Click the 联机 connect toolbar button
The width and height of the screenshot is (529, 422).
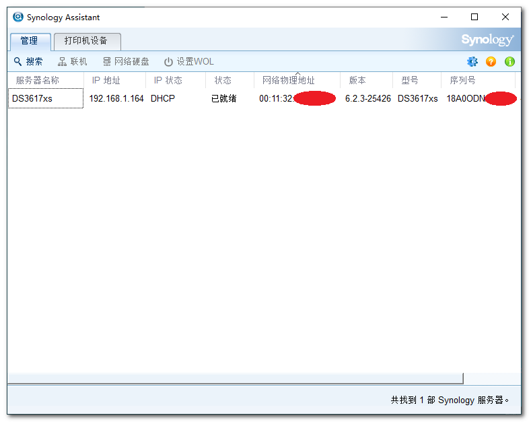pos(73,61)
